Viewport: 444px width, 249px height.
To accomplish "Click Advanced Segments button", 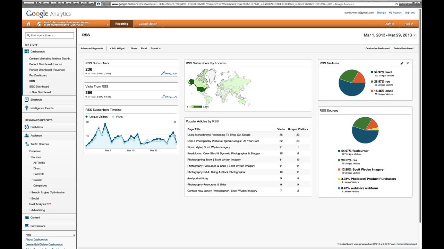I will point(92,48).
